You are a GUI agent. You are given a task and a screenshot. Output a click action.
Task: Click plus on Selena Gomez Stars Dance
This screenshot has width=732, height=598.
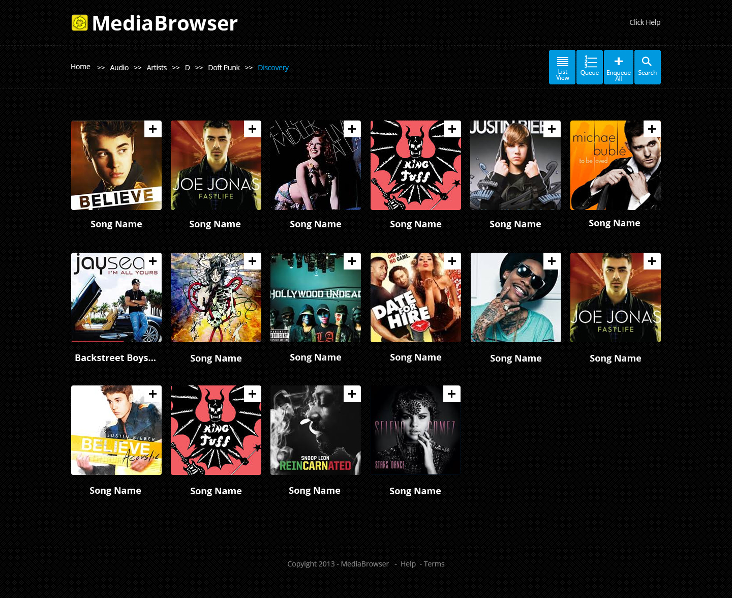[x=452, y=394]
